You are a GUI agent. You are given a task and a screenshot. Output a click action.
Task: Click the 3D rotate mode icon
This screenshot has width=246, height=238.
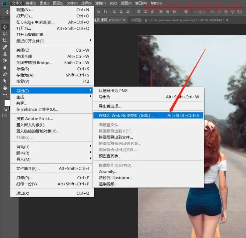pyautogui.click(x=213, y=12)
